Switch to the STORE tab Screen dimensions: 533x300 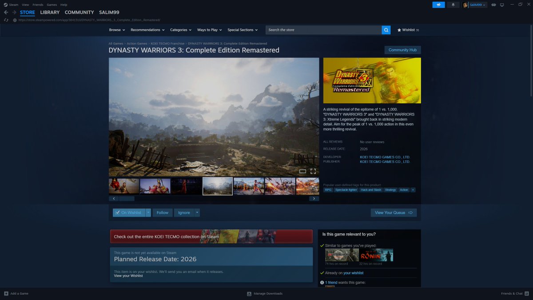[28, 12]
